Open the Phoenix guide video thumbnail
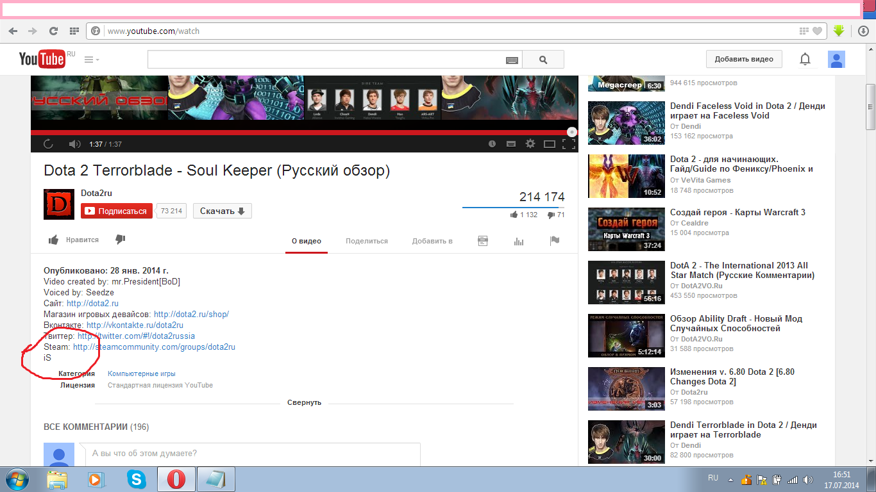 click(x=627, y=176)
